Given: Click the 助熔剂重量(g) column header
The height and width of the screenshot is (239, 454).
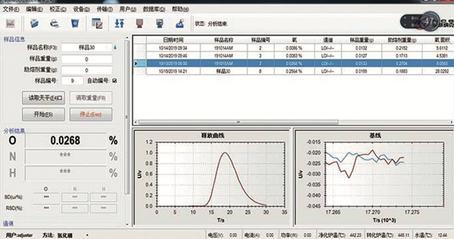Looking at the screenshot, I should click(x=402, y=40).
